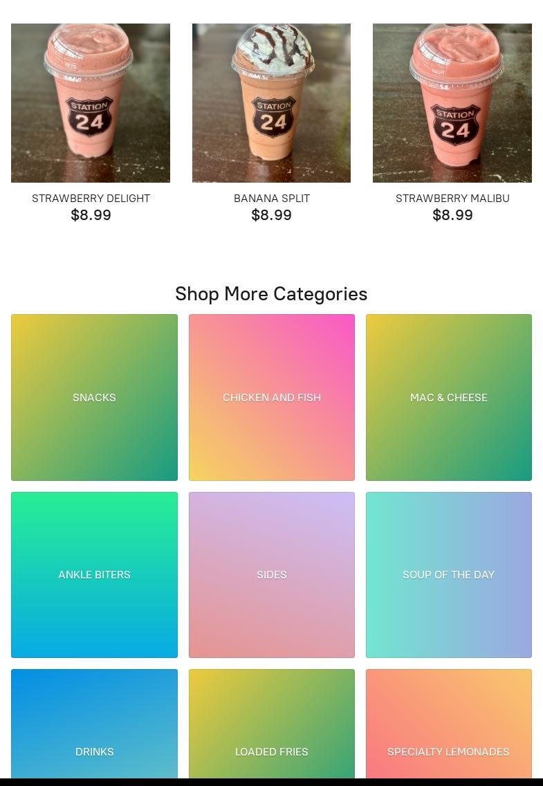Screen dimensions: 543x786
Task: Open the Banana Split product photo
Action: [271, 103]
